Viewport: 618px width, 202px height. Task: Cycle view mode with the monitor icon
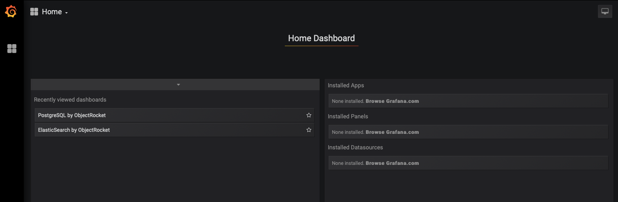pyautogui.click(x=605, y=11)
